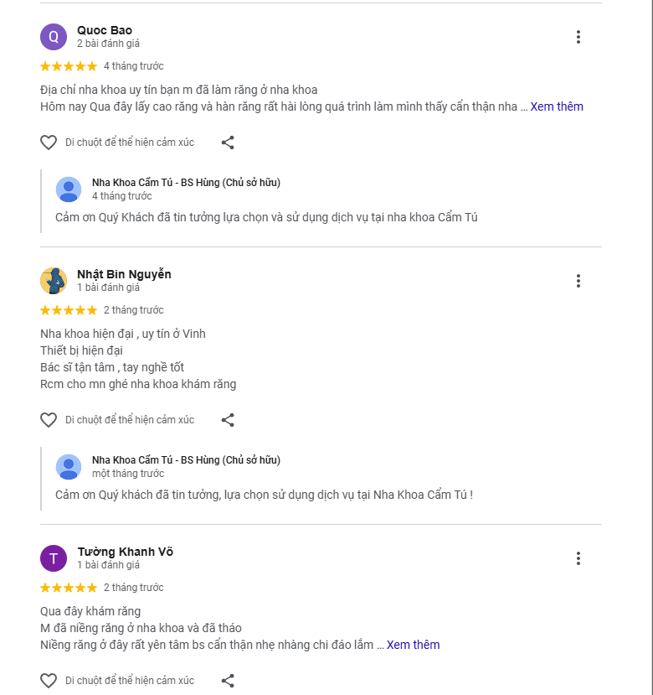653x695 pixels.
Task: Toggle heart reaction on Tường Khanh Võ's review
Action: [x=49, y=681]
